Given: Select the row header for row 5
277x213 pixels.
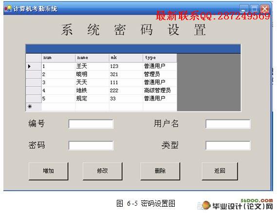Looking at the screenshot, I should point(34,99).
